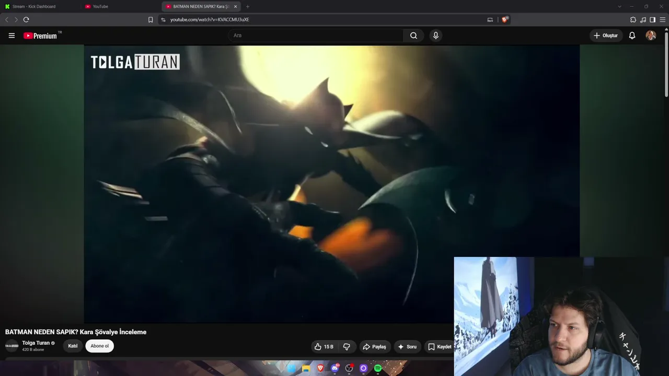Open Spotify from the taskbar
The image size is (669, 376).
click(x=378, y=368)
